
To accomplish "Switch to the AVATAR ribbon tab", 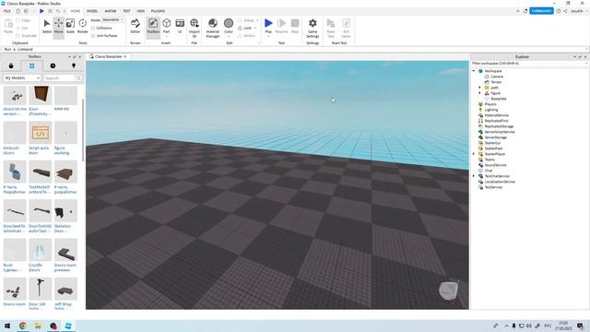I will coord(111,11).
